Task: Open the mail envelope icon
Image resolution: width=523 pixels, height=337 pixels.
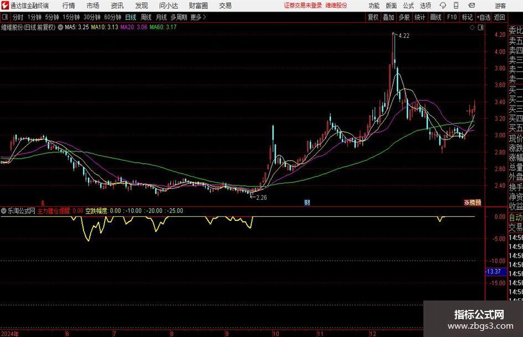Action: click(x=472, y=6)
